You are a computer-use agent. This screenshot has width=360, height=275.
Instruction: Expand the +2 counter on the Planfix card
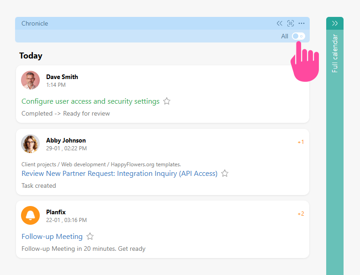click(301, 214)
